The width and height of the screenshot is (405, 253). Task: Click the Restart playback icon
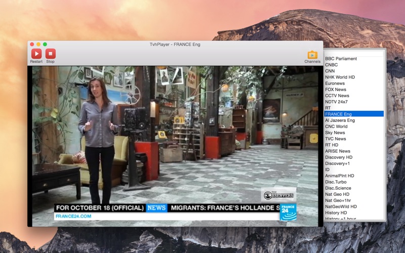[36, 54]
